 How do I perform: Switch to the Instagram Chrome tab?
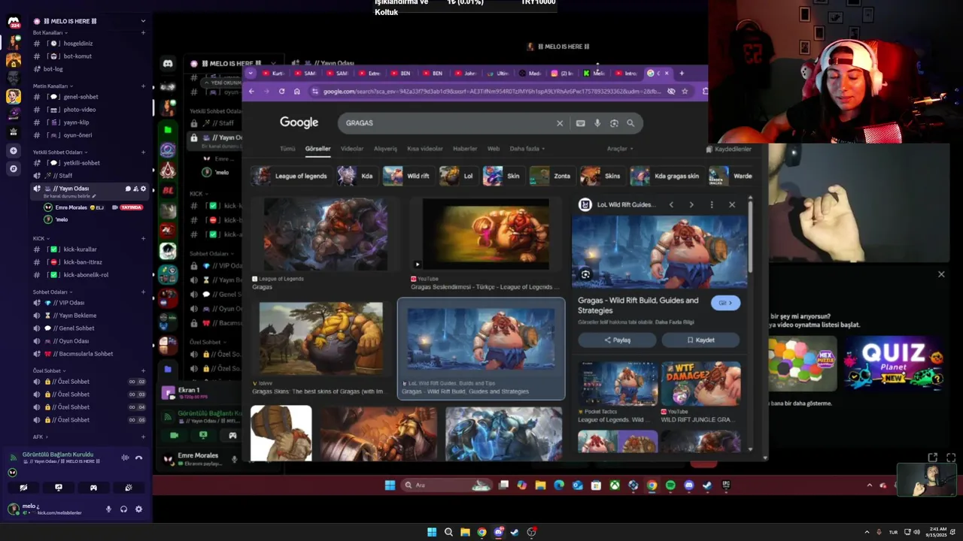coord(561,73)
